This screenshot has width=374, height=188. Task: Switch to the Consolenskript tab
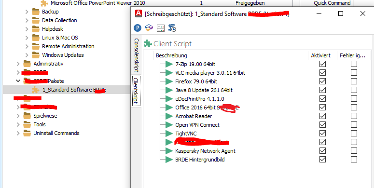point(136,55)
